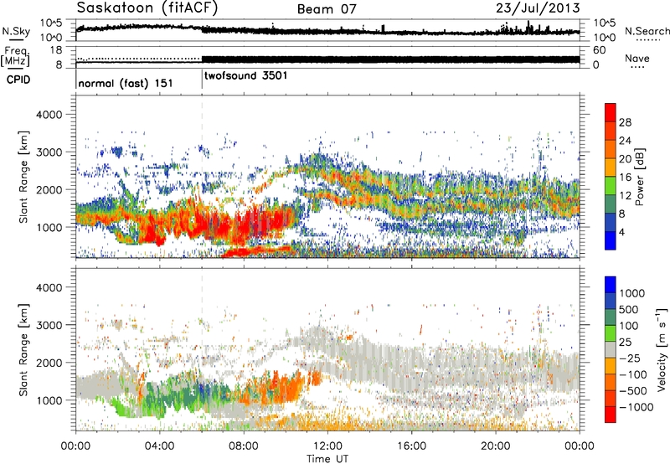Click the "18" tick on the frequency axis
This screenshot has height=464, width=670.
[x=55, y=50]
